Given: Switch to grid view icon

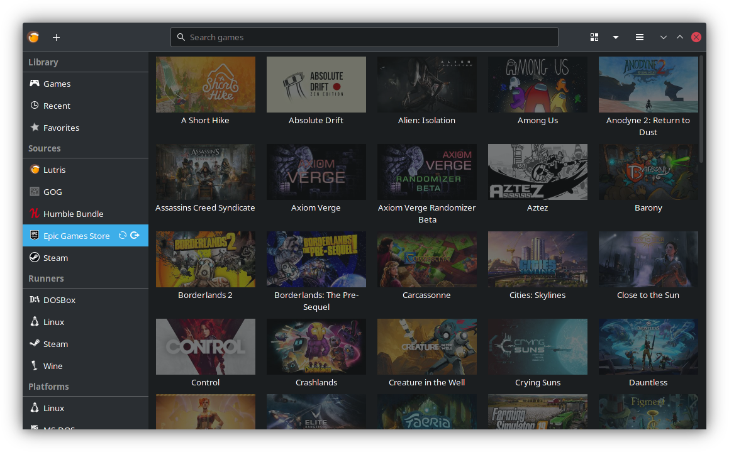Looking at the screenshot, I should point(594,37).
